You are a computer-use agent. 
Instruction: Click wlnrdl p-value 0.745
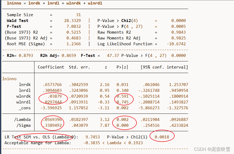tap(122, 102)
